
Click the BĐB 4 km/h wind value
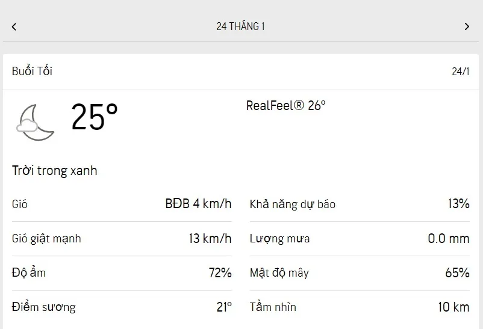(x=198, y=204)
